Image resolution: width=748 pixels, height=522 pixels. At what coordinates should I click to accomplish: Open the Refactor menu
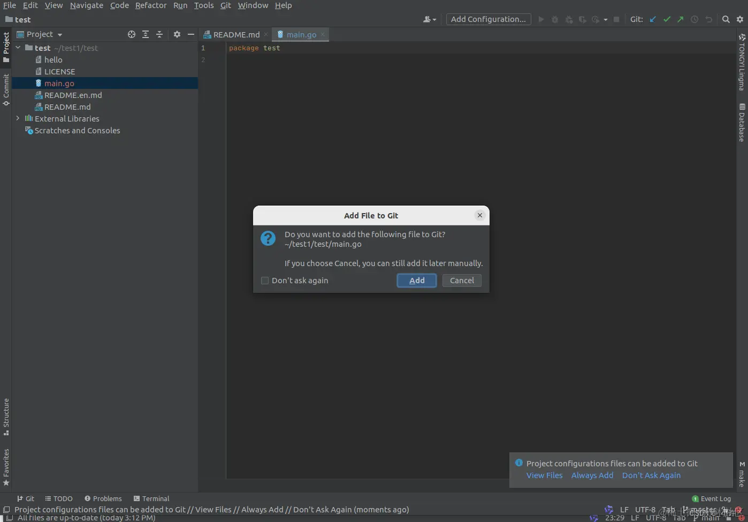point(151,5)
